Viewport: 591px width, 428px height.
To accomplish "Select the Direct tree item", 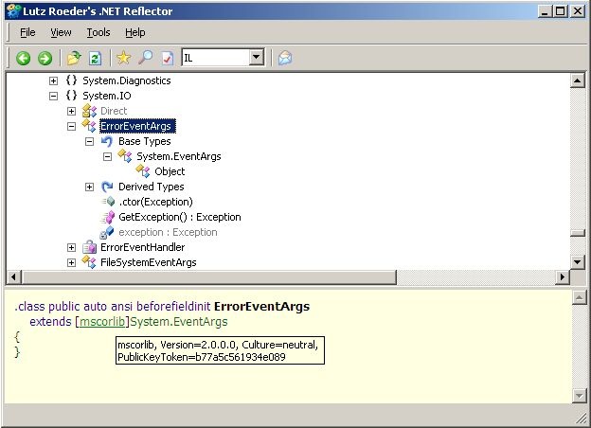I will coord(114,111).
